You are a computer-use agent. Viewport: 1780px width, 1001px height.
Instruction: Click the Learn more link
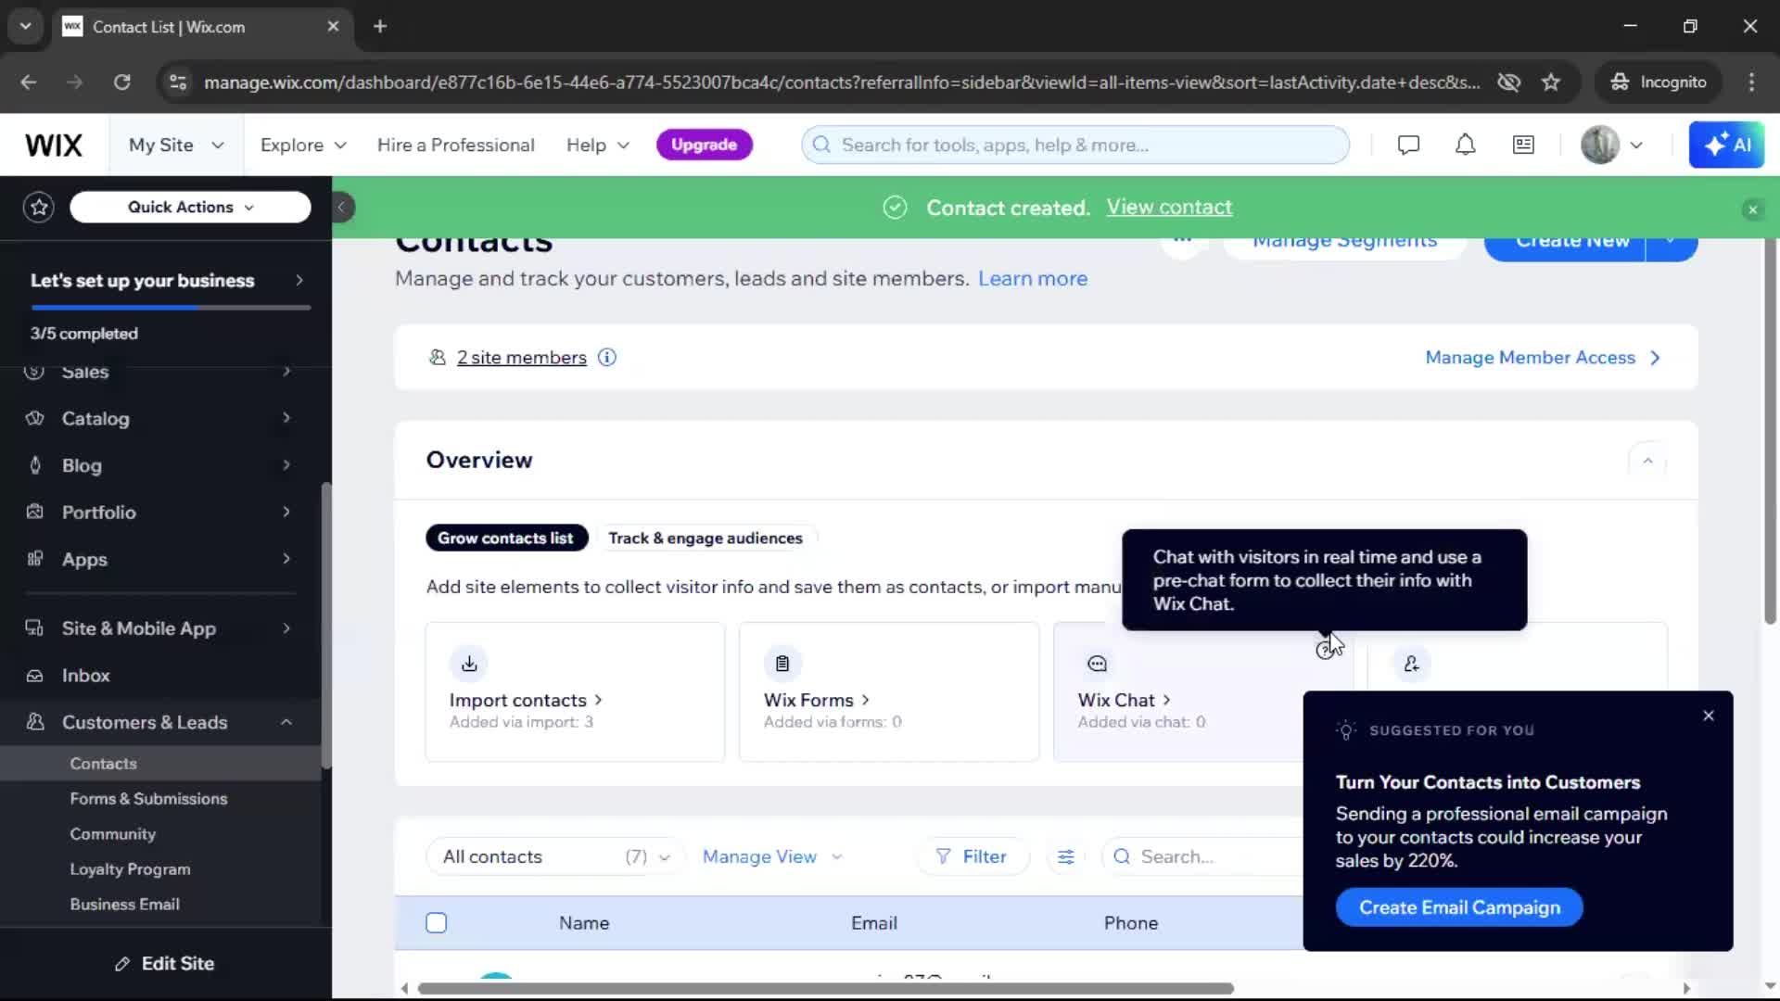[1033, 279]
